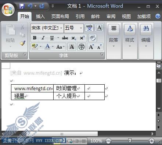The image size is (162, 145).
Task: Toggle italic formatting
Action: tap(43, 38)
